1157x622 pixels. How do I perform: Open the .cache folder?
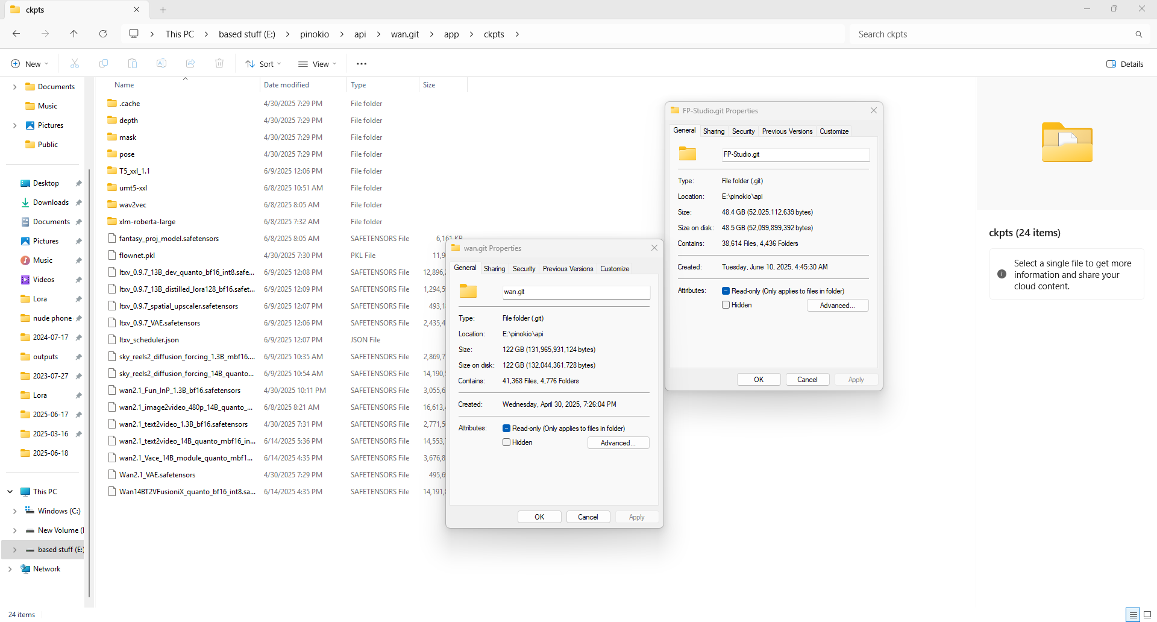coord(130,104)
